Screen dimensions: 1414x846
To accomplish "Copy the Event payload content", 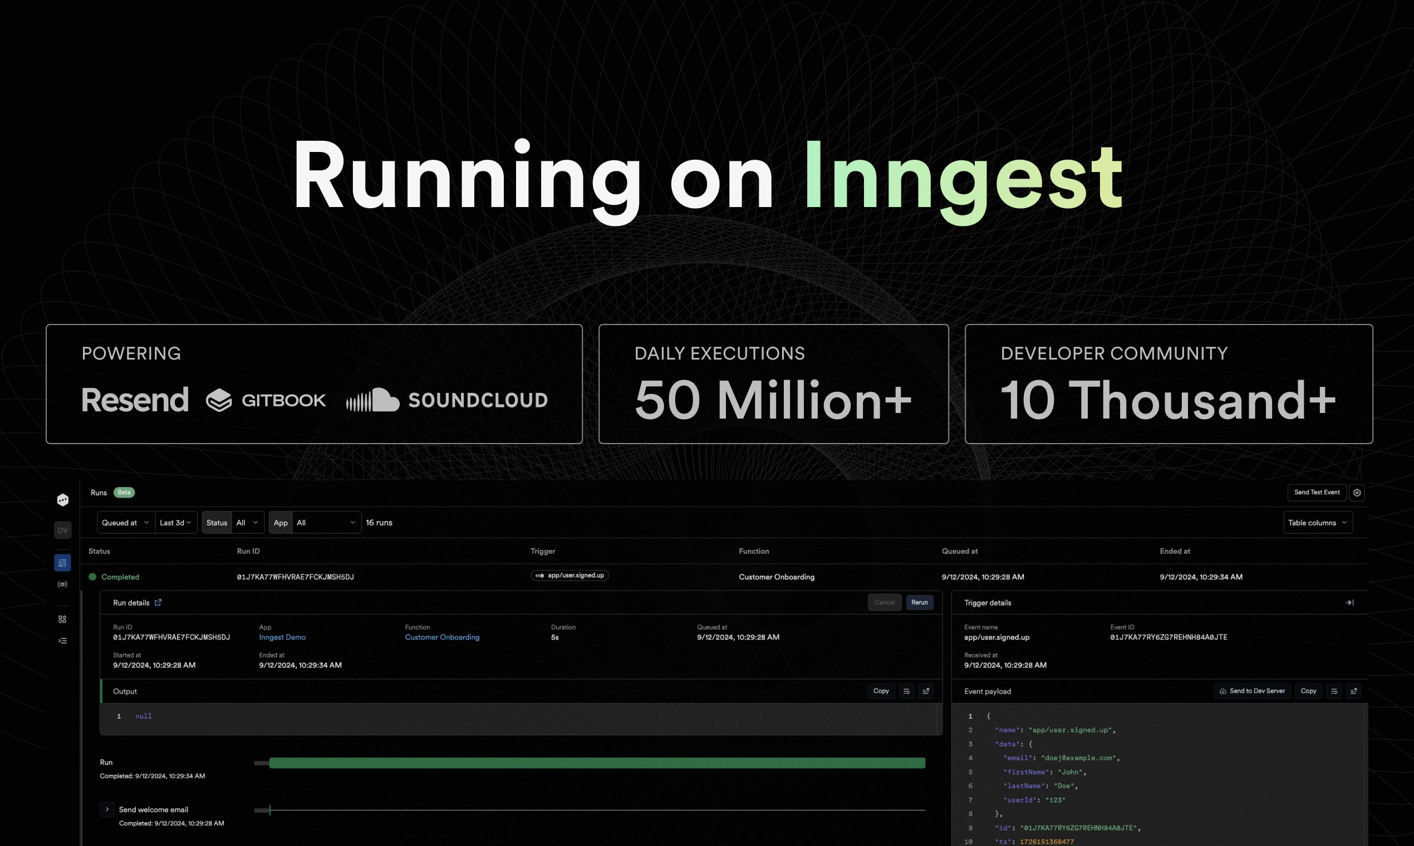I will [x=1309, y=691].
